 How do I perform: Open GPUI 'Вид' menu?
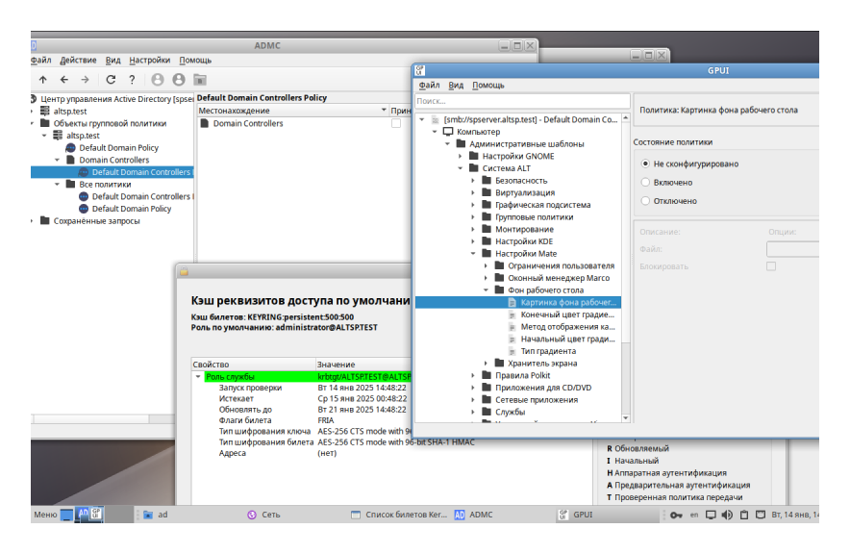coord(456,85)
